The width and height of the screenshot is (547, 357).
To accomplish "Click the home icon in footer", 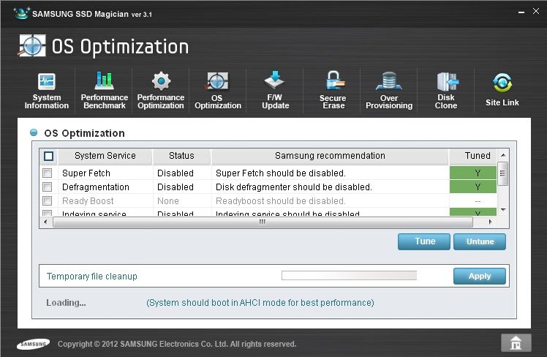I will (x=516, y=342).
